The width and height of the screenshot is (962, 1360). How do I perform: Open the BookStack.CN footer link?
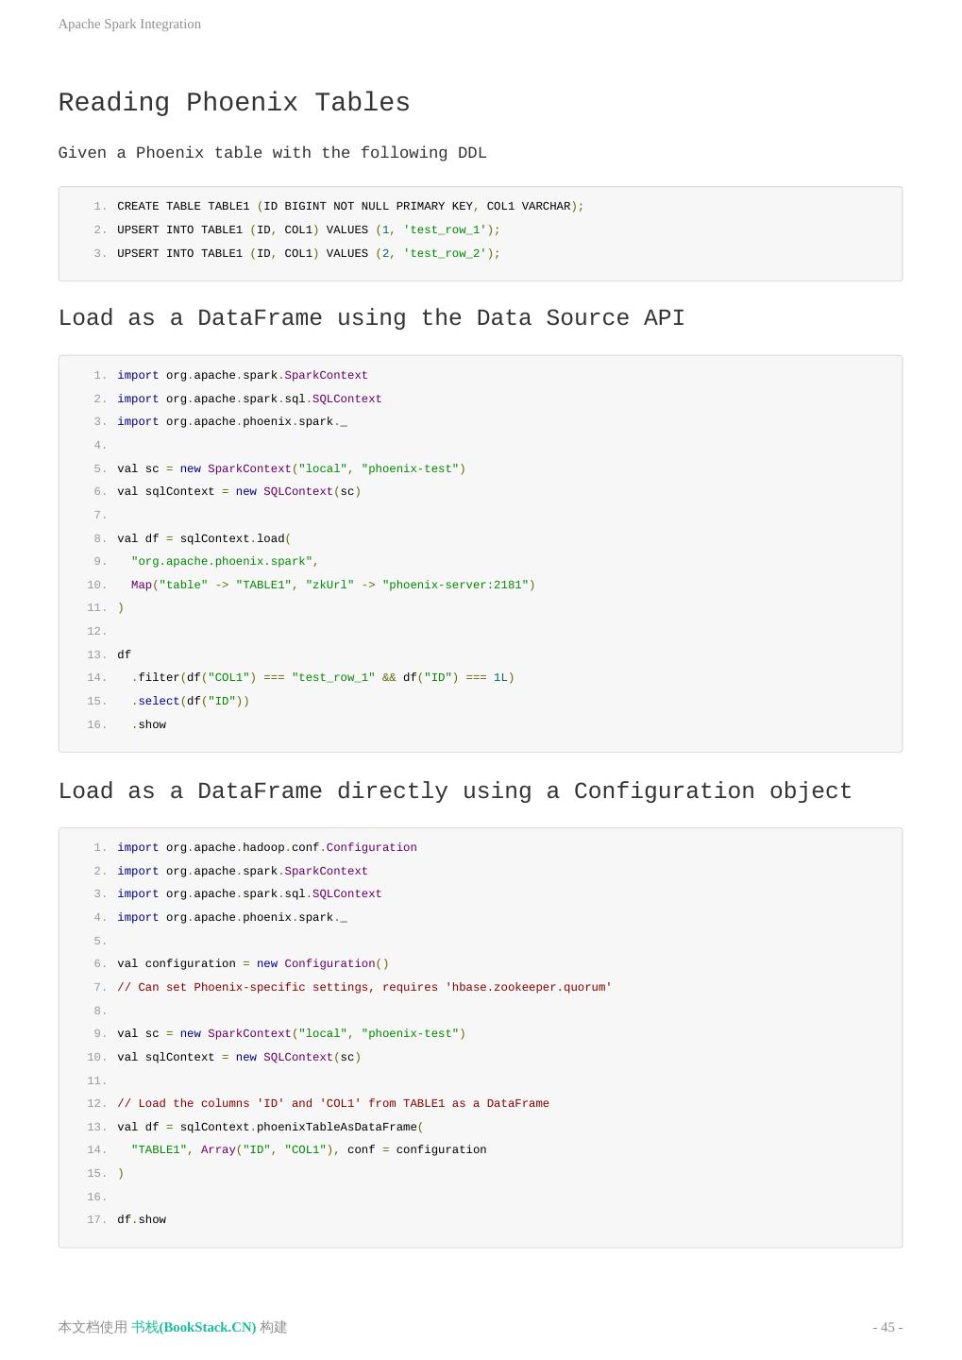pyautogui.click(x=194, y=1327)
